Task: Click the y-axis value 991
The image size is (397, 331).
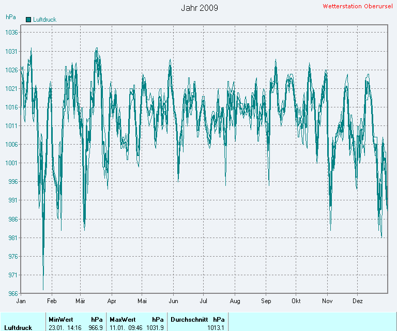Action: coord(13,200)
